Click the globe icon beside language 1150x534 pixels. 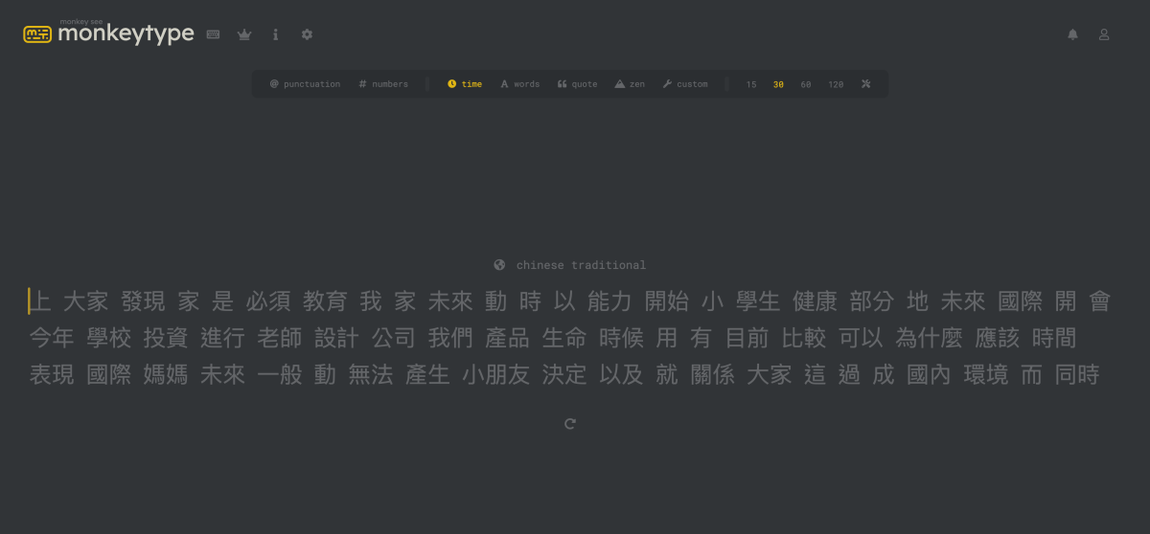[x=499, y=265]
